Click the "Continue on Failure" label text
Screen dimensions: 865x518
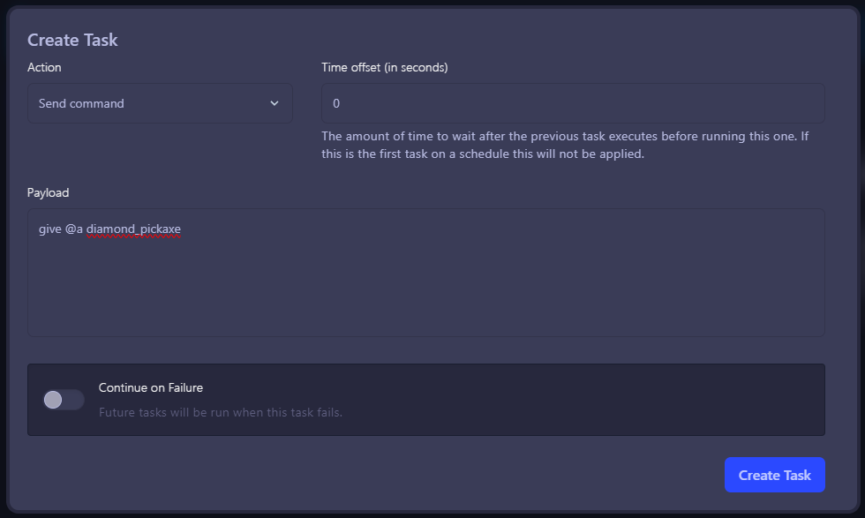point(151,387)
